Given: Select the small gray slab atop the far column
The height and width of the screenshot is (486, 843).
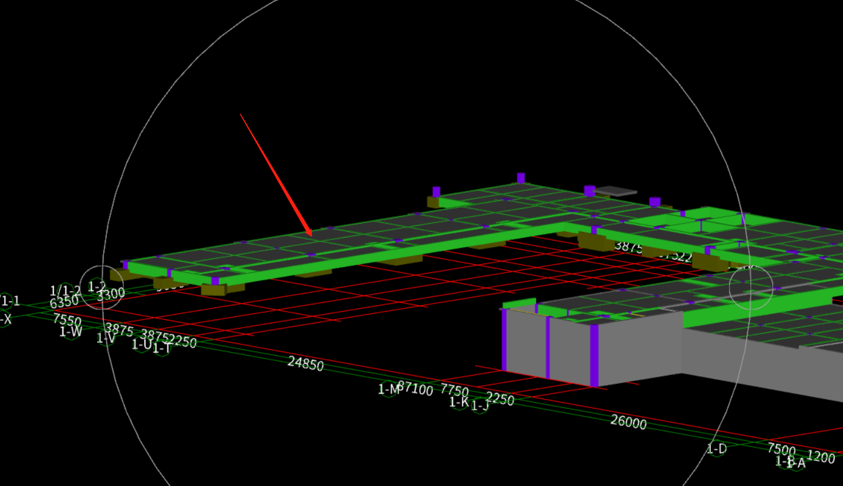Looking at the screenshot, I should coord(616,191).
